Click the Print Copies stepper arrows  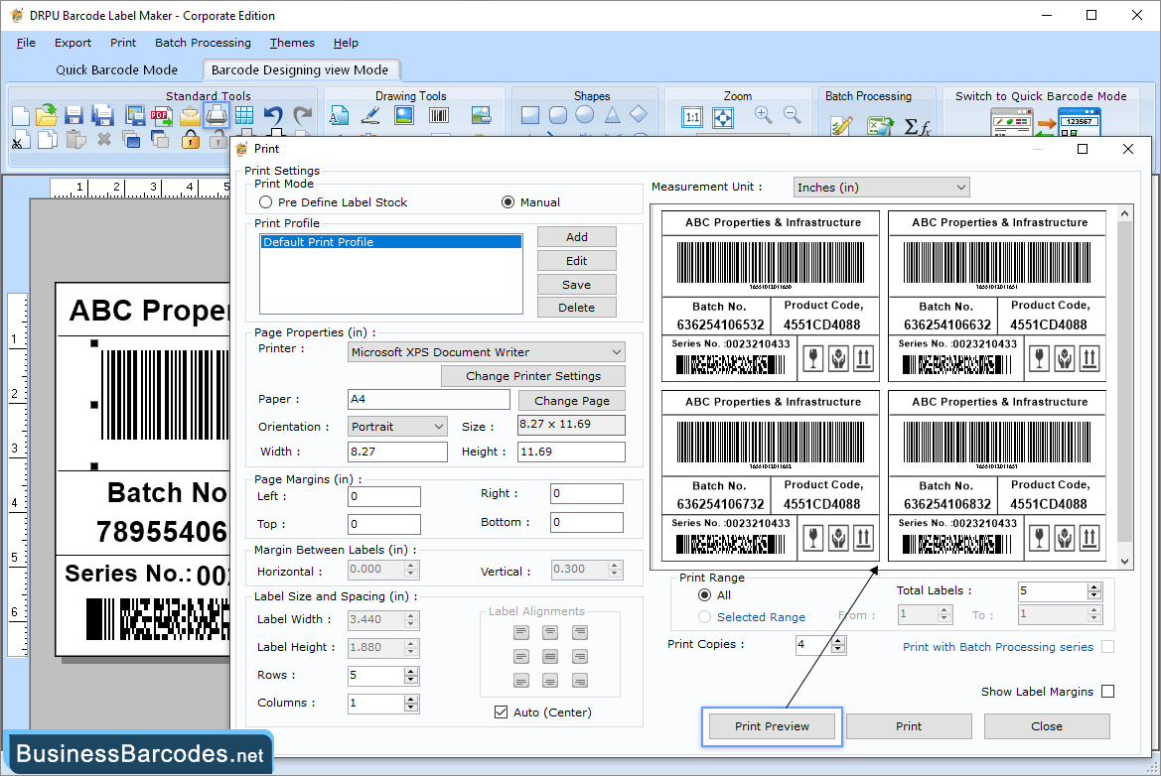point(838,644)
